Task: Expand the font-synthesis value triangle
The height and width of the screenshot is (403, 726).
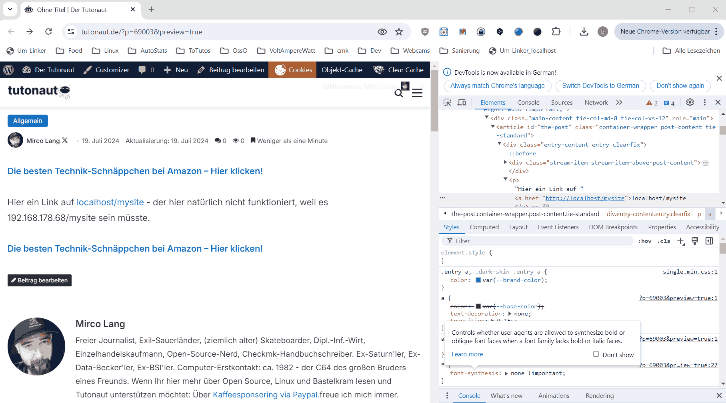Action: (506, 373)
